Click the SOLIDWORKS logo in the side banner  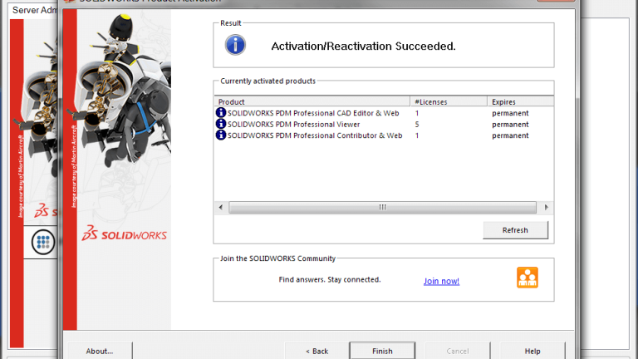(124, 234)
